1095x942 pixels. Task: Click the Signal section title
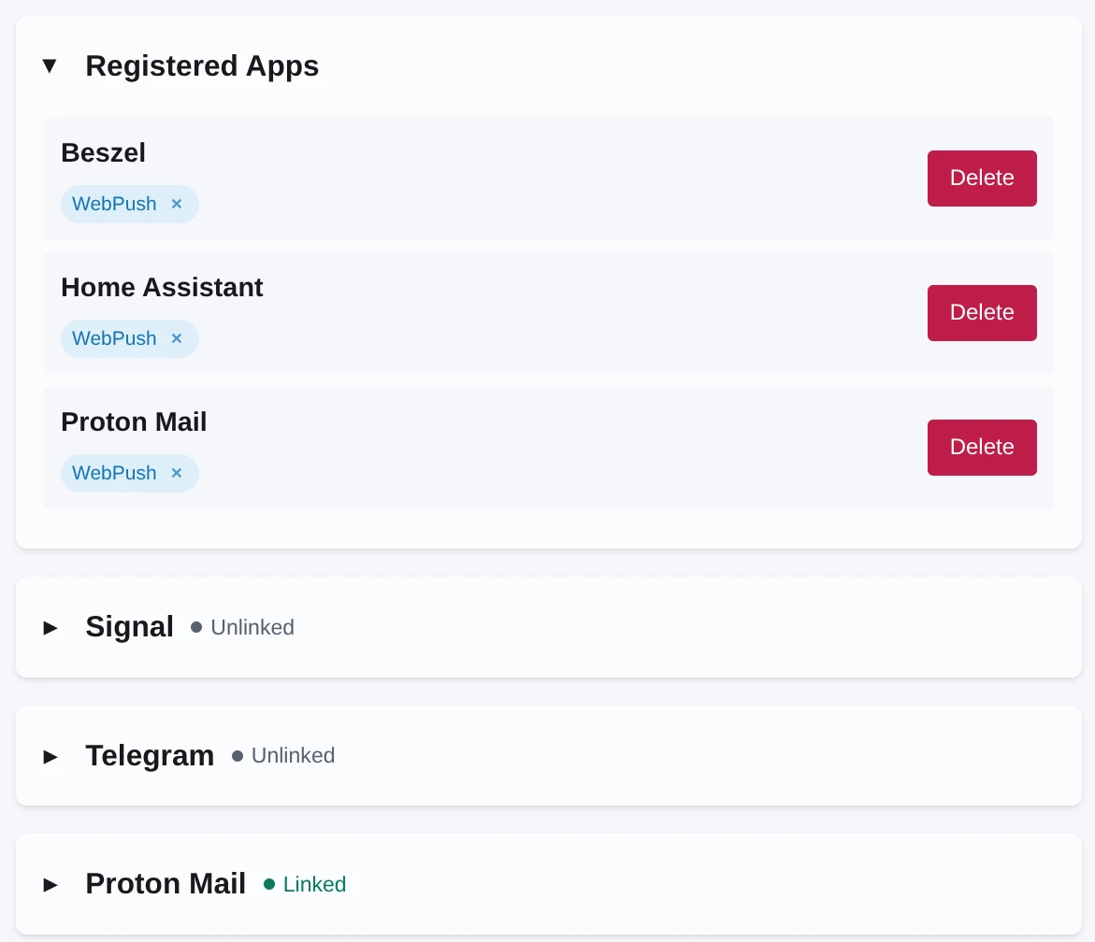pos(129,627)
